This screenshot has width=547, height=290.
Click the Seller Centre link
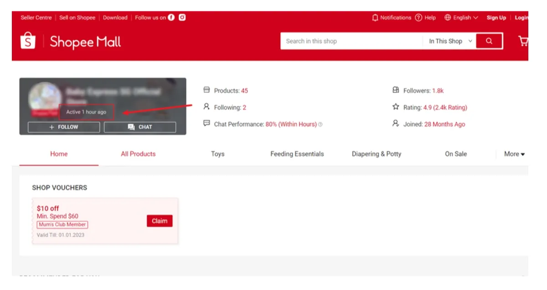[36, 18]
